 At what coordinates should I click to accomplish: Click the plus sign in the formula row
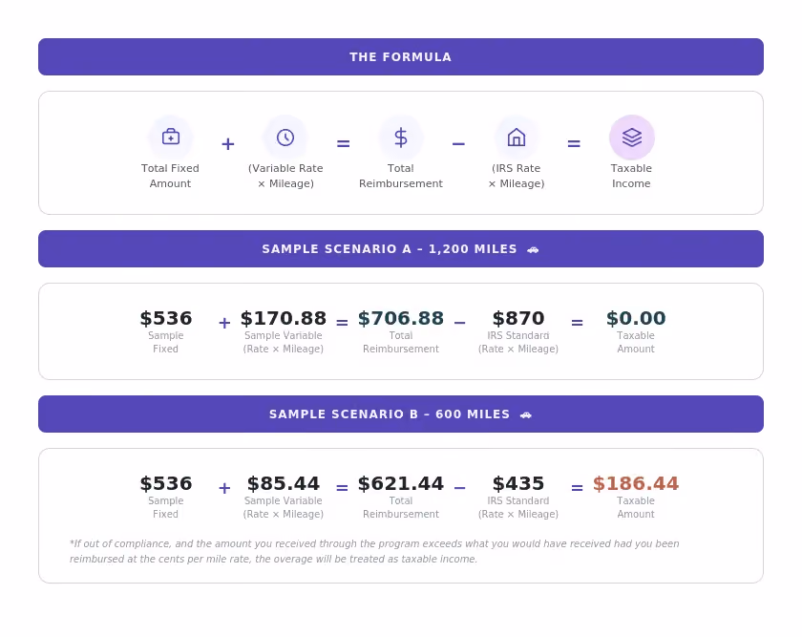[228, 144]
